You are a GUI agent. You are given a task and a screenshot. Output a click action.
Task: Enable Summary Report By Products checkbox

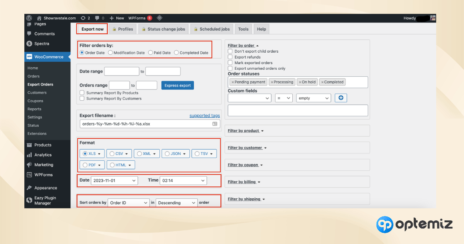[x=82, y=93]
